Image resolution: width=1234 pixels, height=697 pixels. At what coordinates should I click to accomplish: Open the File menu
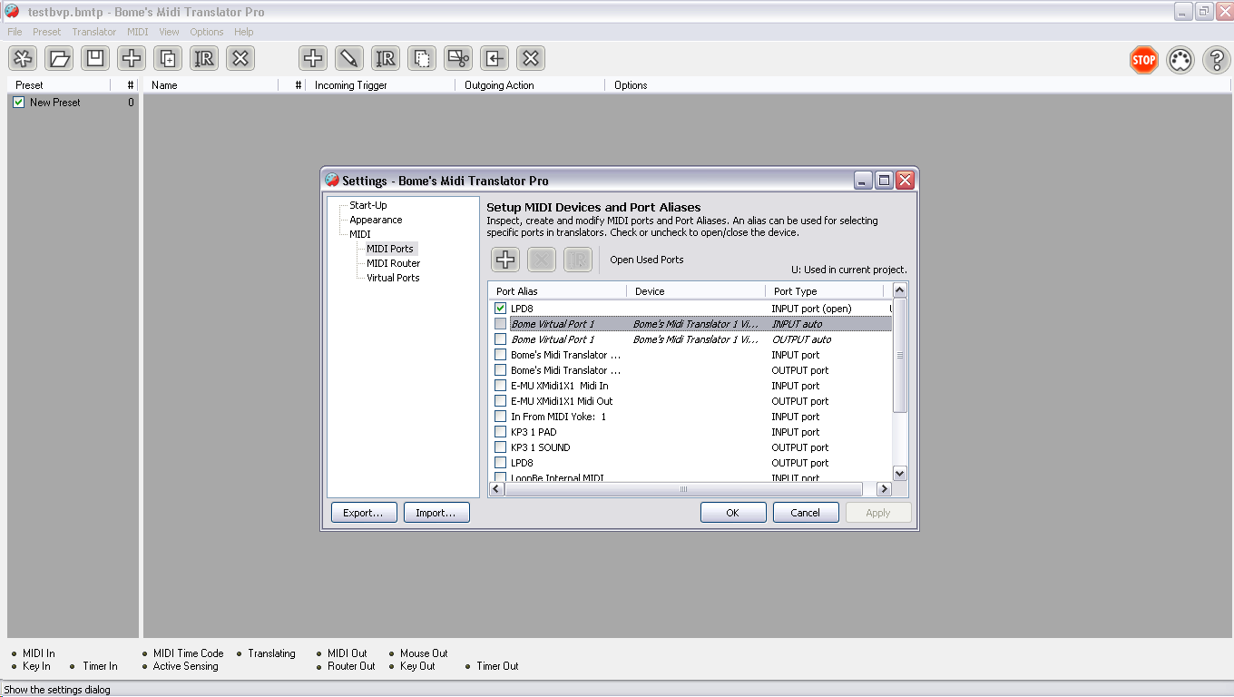pos(15,32)
